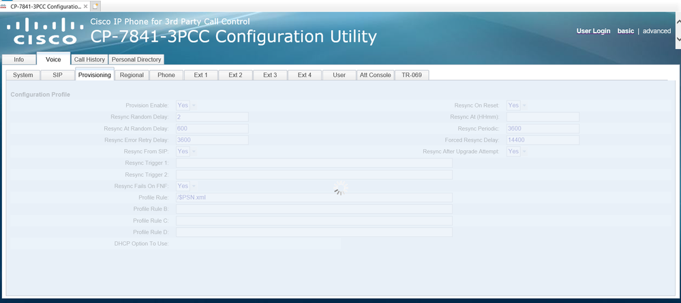The width and height of the screenshot is (681, 303).
Task: Select the Phone sub-tab
Action: click(x=166, y=75)
